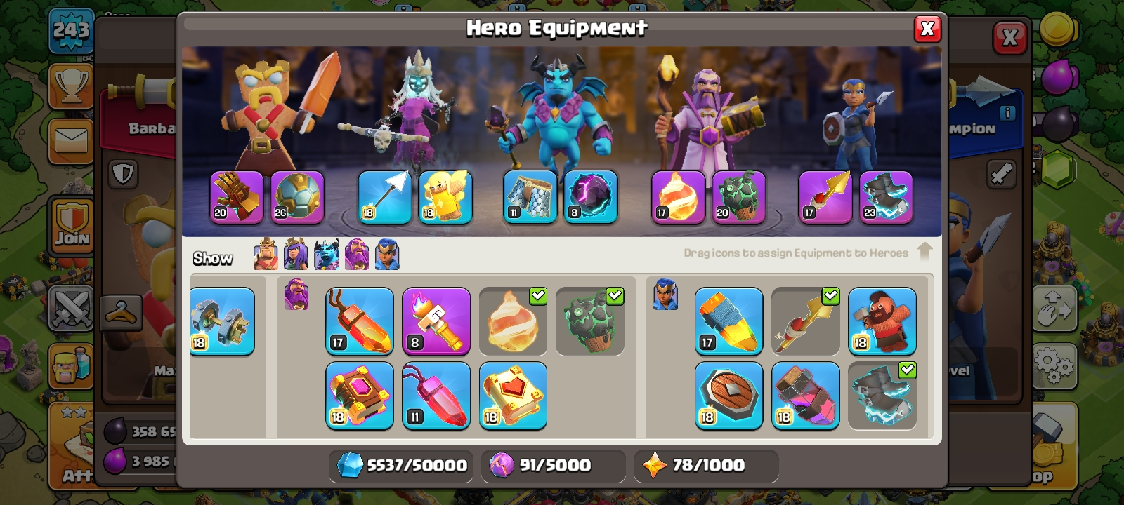Select the checked Eternal Tome orb equipment

pyautogui.click(x=513, y=321)
